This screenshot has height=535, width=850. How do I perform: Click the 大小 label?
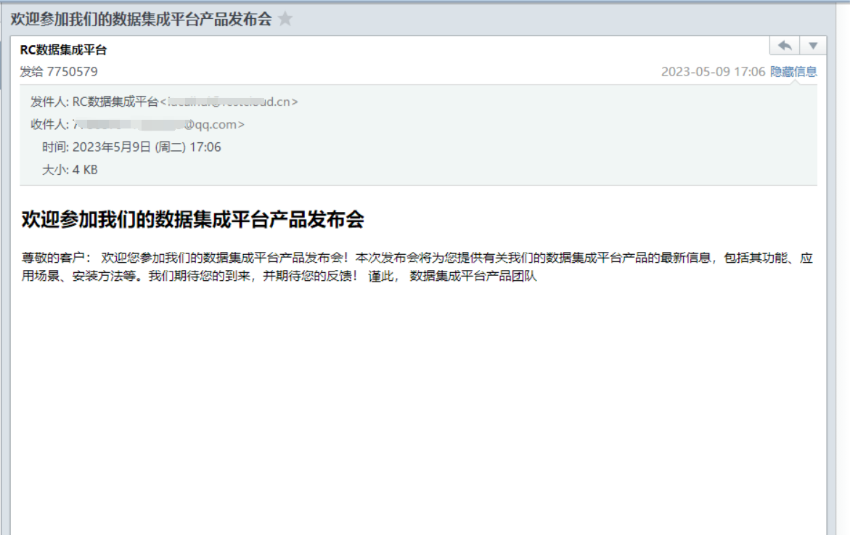point(54,170)
